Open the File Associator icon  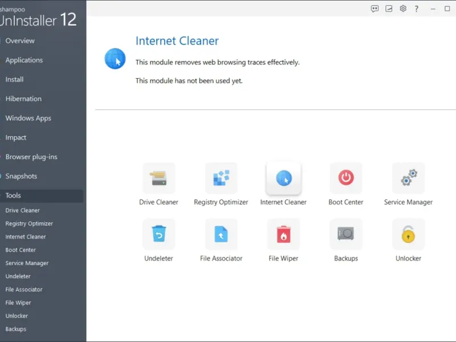pos(221,234)
